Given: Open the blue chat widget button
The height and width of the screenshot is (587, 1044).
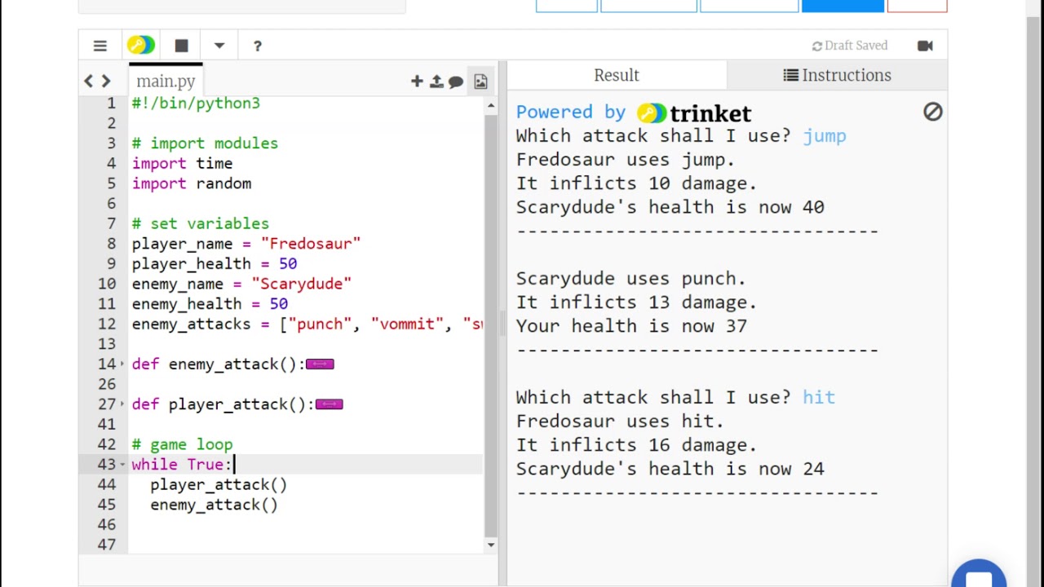Looking at the screenshot, I should point(979,575).
